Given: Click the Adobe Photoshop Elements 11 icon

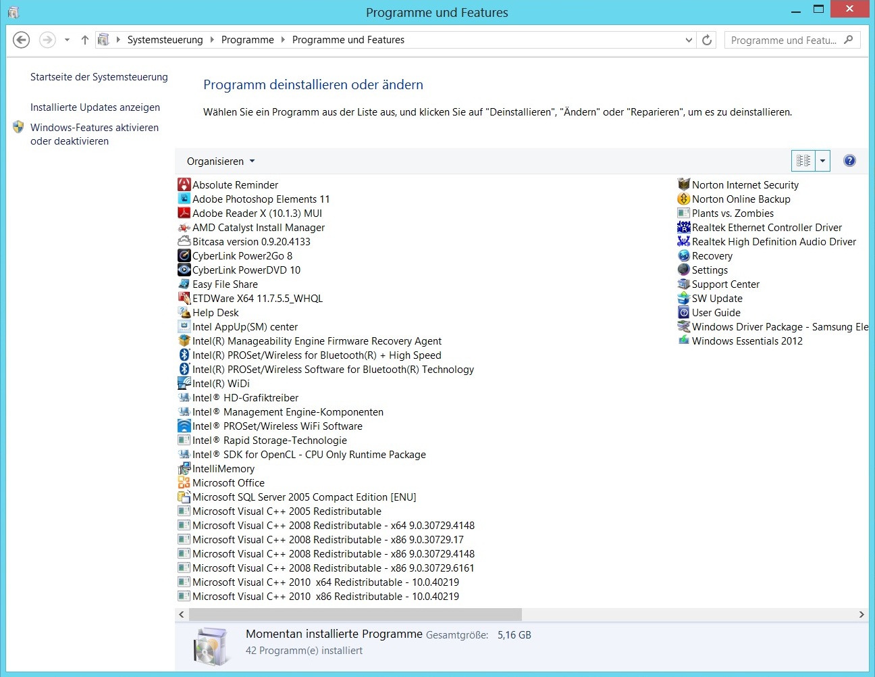Looking at the screenshot, I should [184, 199].
